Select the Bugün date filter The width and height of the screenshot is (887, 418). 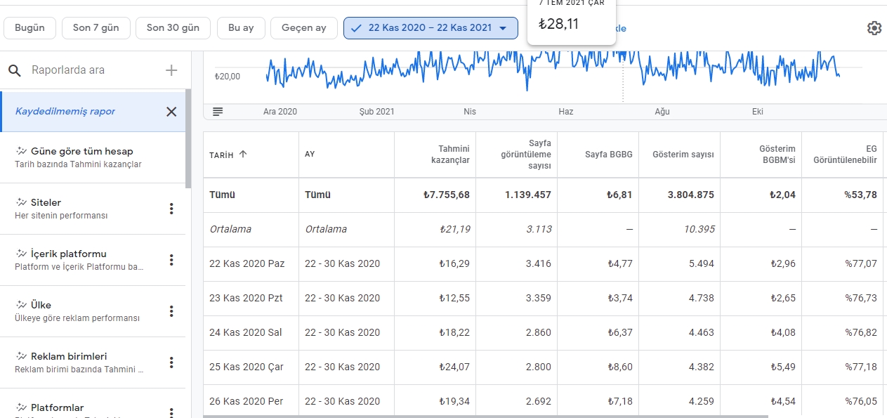click(29, 28)
